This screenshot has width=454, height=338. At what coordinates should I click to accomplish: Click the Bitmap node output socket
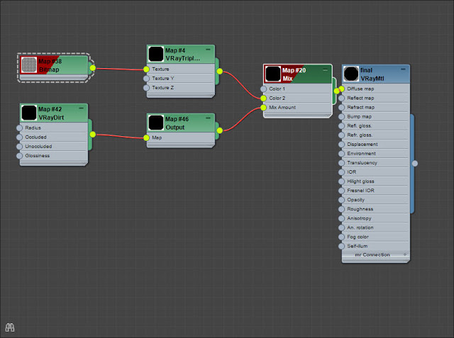[93, 68]
